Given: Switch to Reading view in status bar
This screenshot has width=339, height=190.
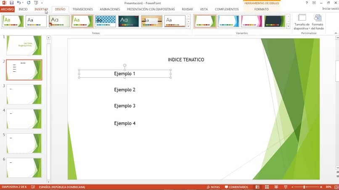Looking at the screenshot, I should click(x=276, y=187).
